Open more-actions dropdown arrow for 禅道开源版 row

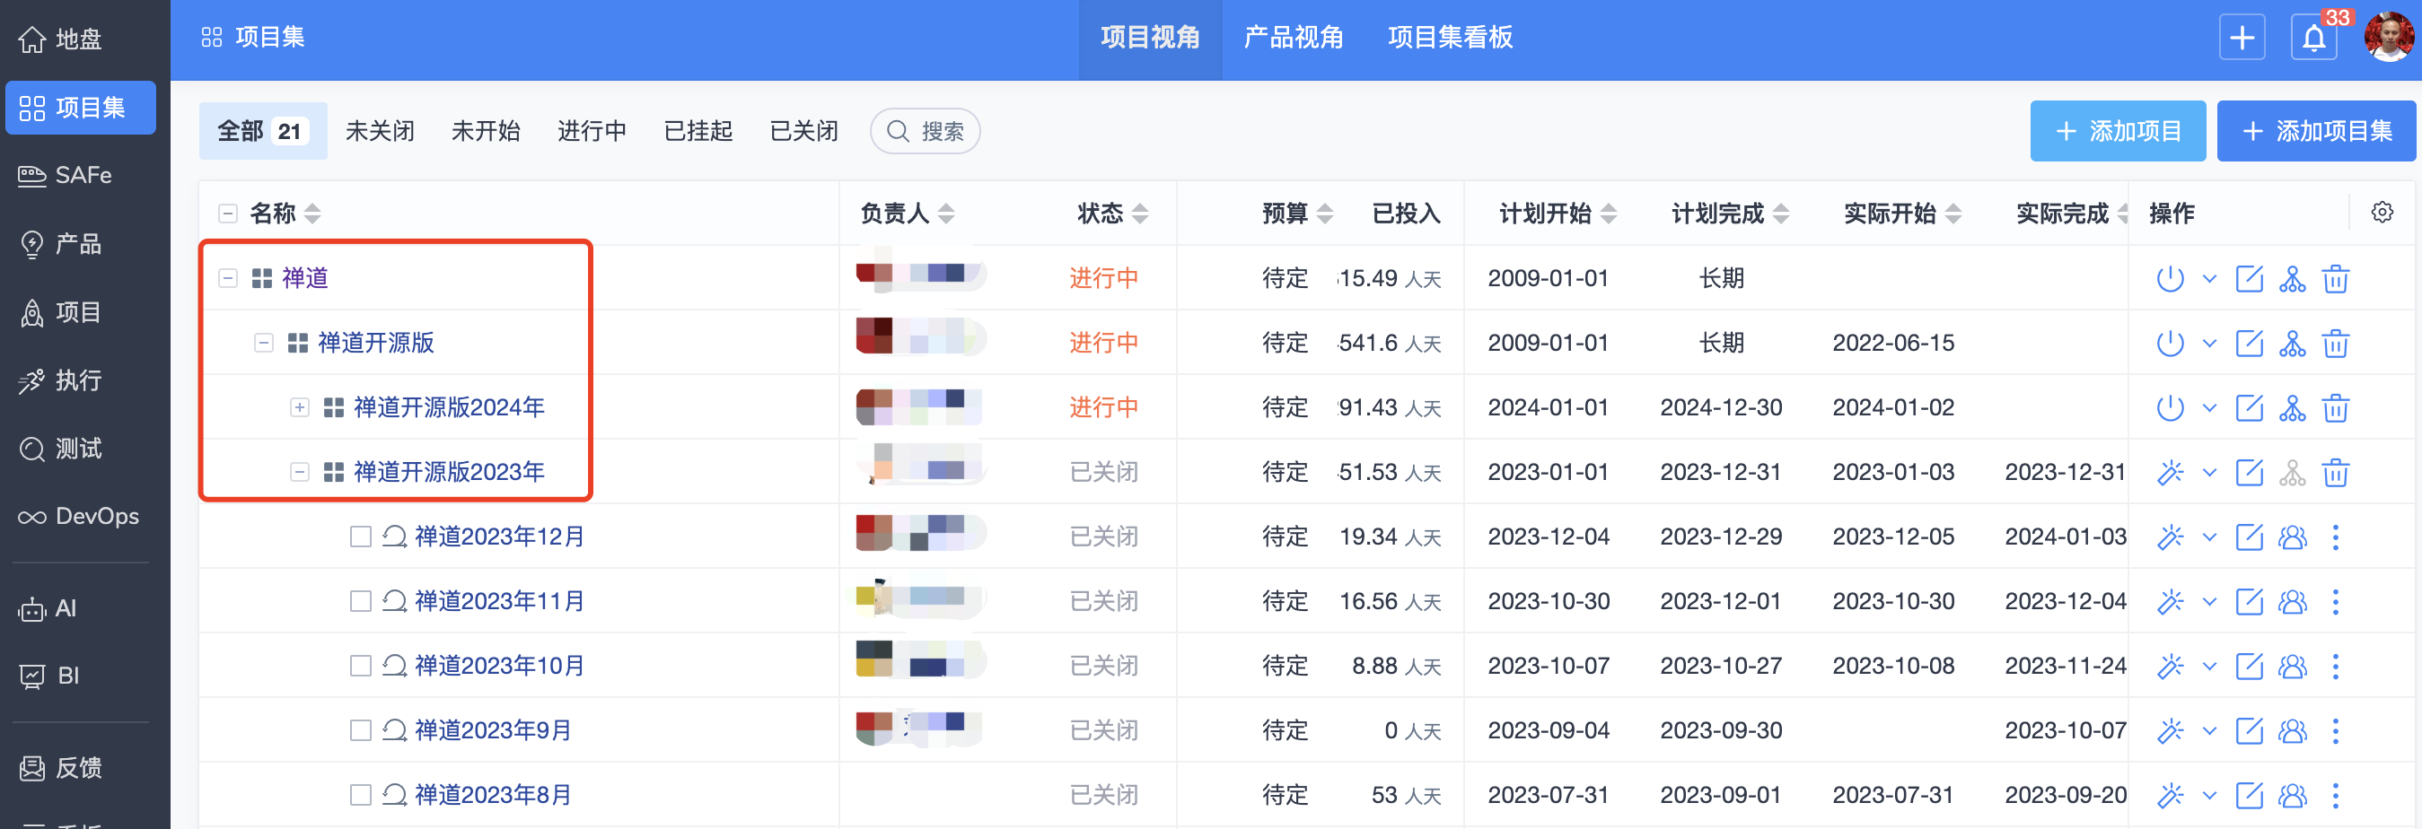coord(2209,343)
